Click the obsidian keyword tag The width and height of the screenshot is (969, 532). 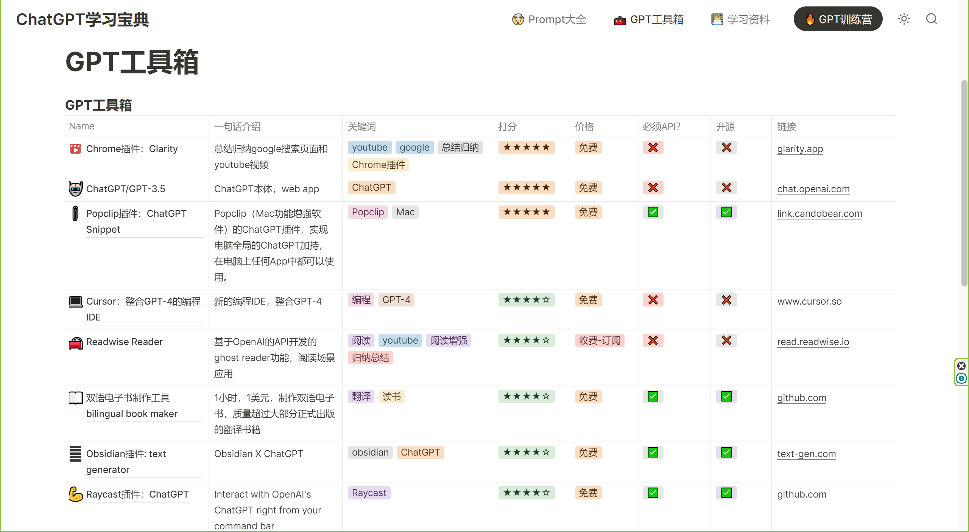click(x=370, y=453)
